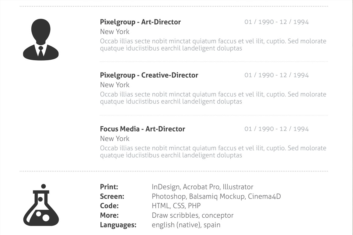Screen dimensions: 353x235
Task: Click the Print: skills label
Action: 109,187
